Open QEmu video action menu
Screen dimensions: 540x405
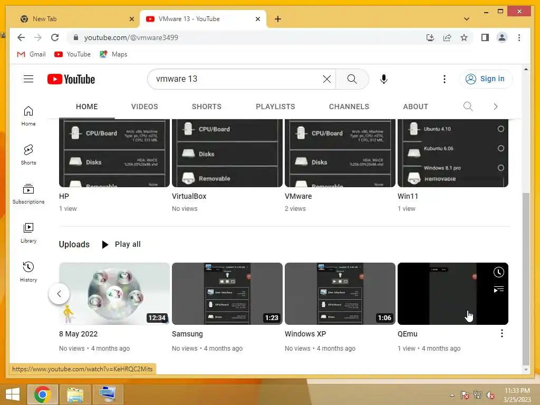[502, 333]
